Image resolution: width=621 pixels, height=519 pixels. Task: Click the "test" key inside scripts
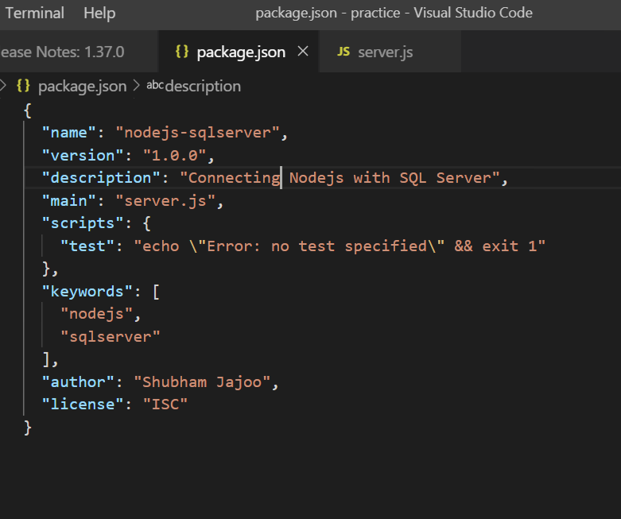(x=87, y=246)
